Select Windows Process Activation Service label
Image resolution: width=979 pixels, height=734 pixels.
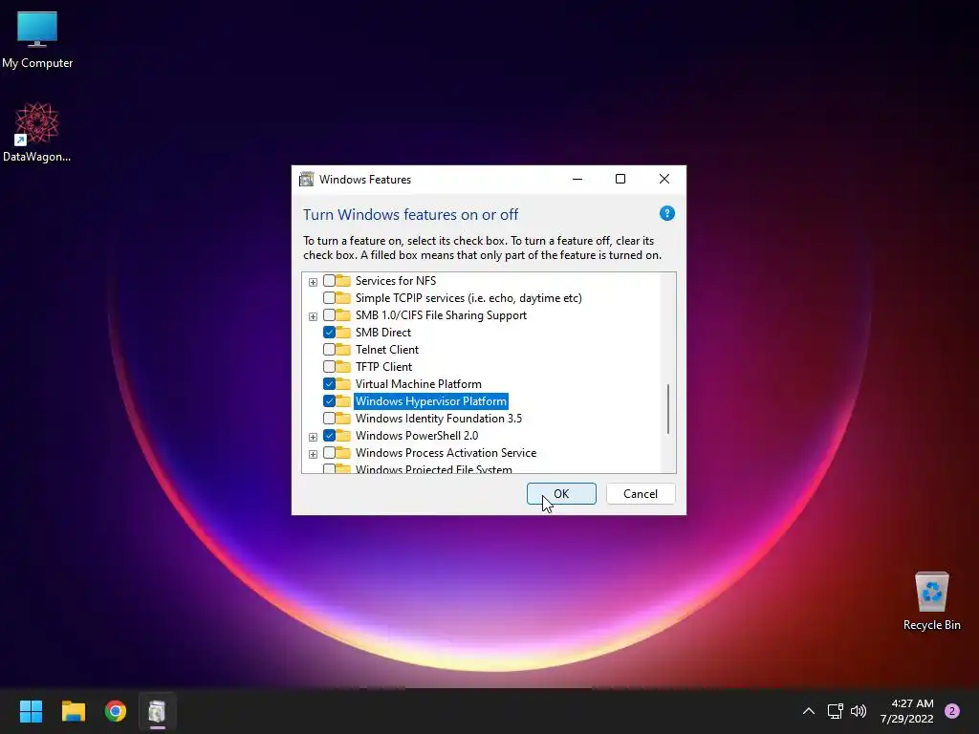coord(446,452)
